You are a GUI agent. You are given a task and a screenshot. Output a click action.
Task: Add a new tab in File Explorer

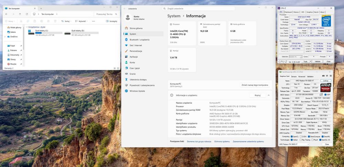pos(41,8)
